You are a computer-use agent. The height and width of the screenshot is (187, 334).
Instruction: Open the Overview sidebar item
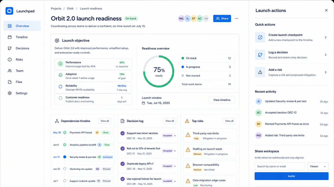click(x=22, y=26)
